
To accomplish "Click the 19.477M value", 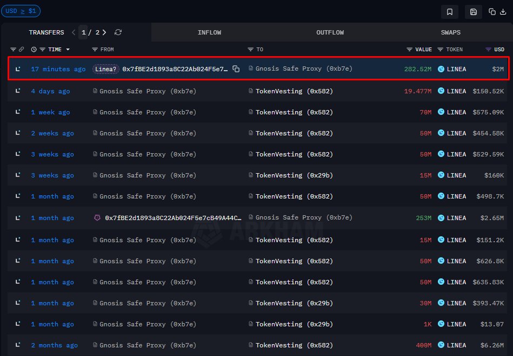I will pos(418,91).
